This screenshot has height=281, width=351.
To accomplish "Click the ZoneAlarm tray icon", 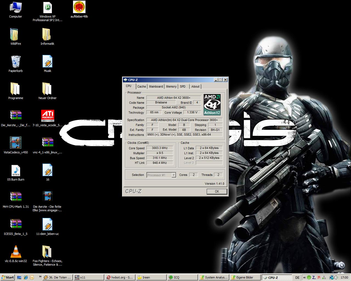I will (313, 277).
